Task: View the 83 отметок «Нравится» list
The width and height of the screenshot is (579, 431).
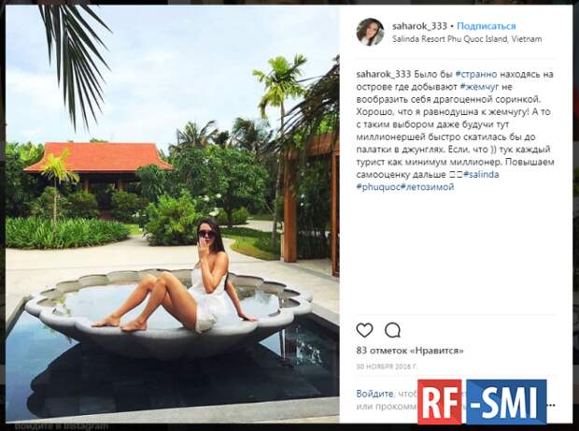Action: 410,351
